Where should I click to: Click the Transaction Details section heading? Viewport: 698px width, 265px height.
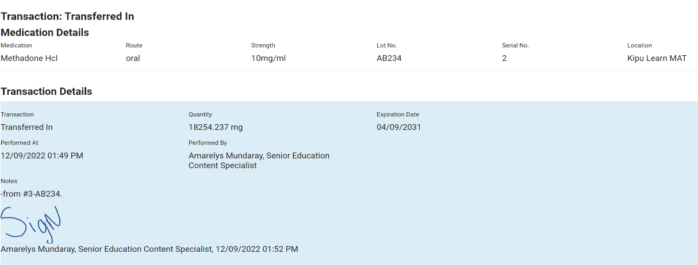47,91
